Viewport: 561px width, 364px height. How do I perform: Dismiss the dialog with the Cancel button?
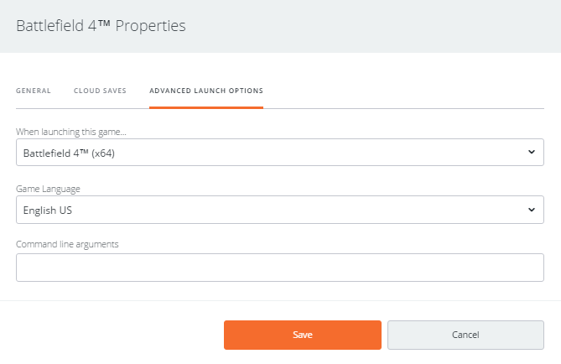(x=465, y=335)
